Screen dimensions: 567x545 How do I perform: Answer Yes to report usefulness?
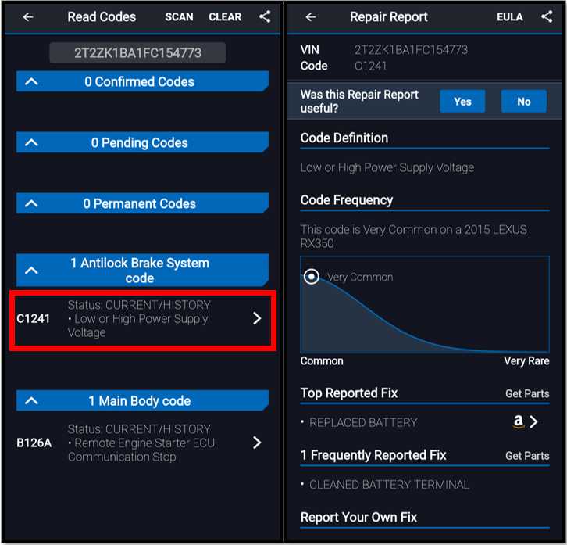point(462,101)
